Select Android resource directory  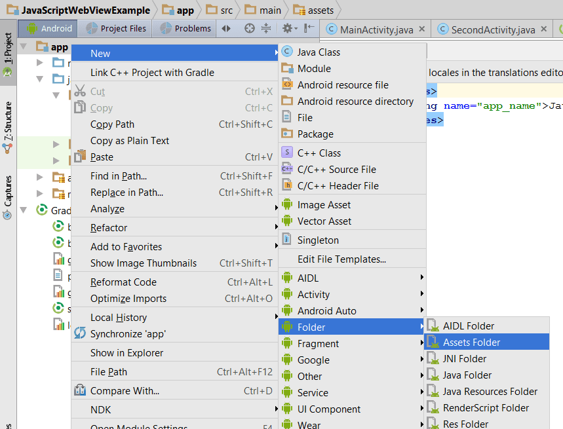(352, 102)
